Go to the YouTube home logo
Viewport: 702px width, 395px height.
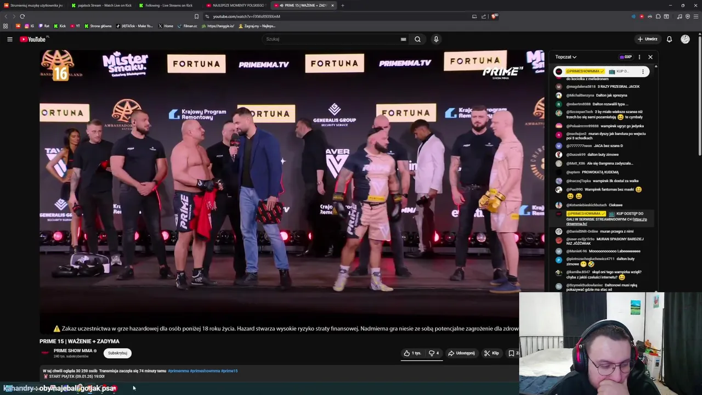pos(33,39)
